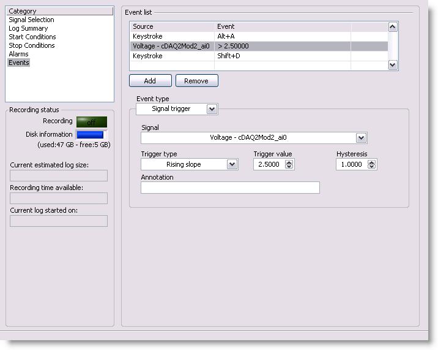Click the Annotation text field
The height and width of the screenshot is (350, 438).
[x=230, y=188]
